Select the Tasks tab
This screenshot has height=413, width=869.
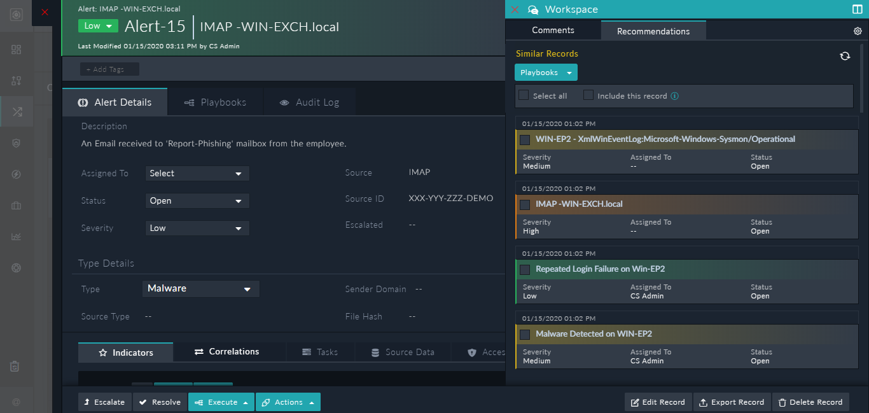tap(320, 352)
